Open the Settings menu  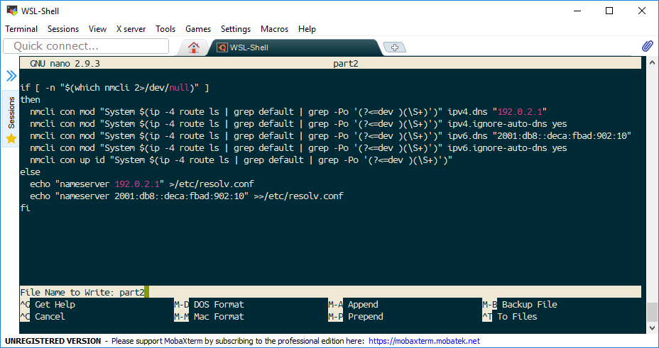coord(236,29)
